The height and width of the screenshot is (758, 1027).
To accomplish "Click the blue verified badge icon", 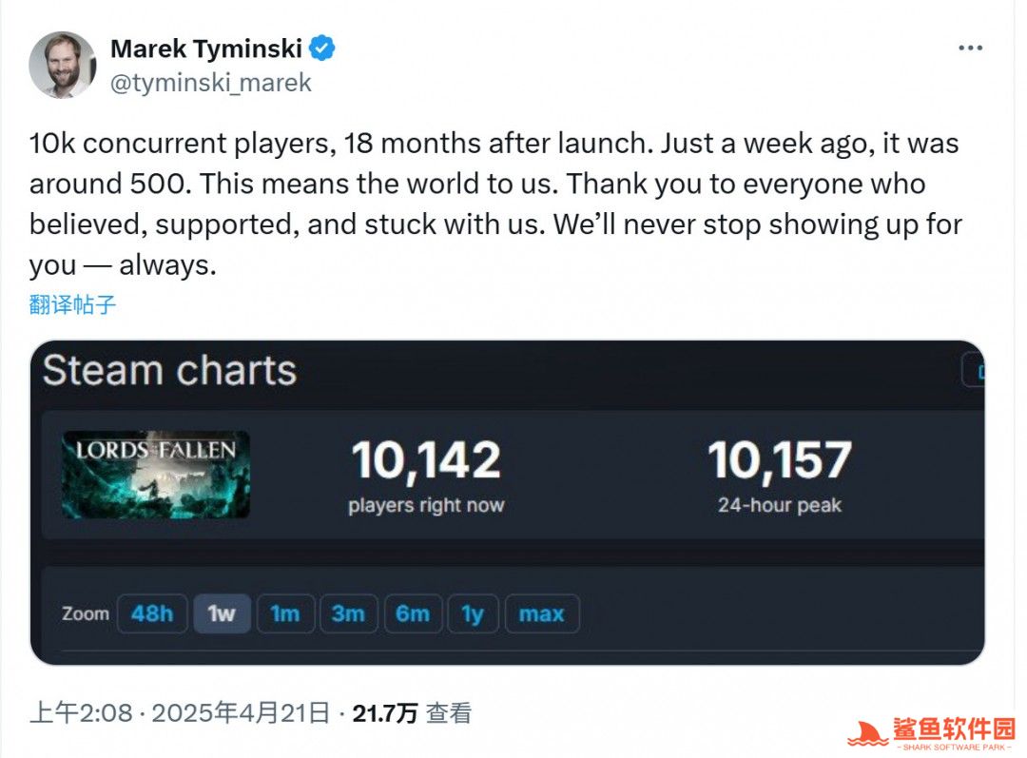I will pos(323,49).
